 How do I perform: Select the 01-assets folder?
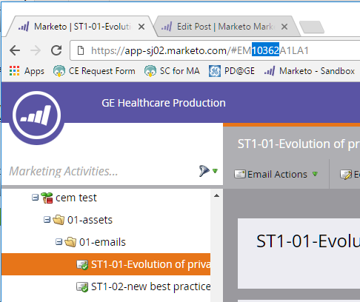pyautogui.click(x=90, y=220)
